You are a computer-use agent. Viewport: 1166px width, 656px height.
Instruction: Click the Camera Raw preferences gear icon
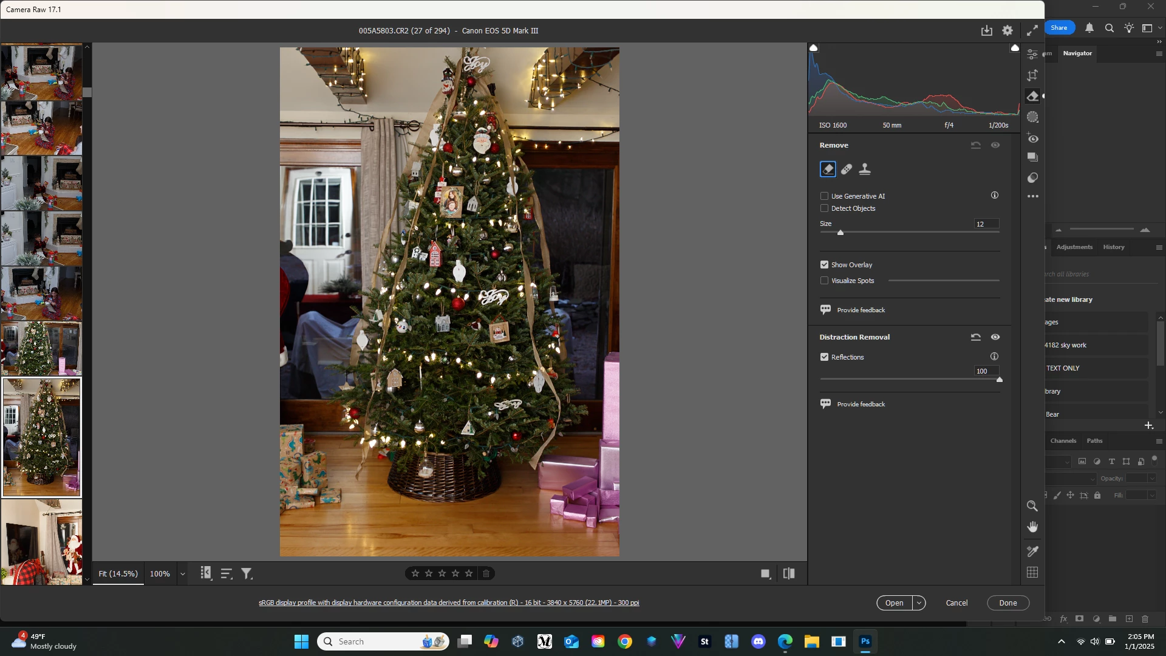pyautogui.click(x=1007, y=30)
